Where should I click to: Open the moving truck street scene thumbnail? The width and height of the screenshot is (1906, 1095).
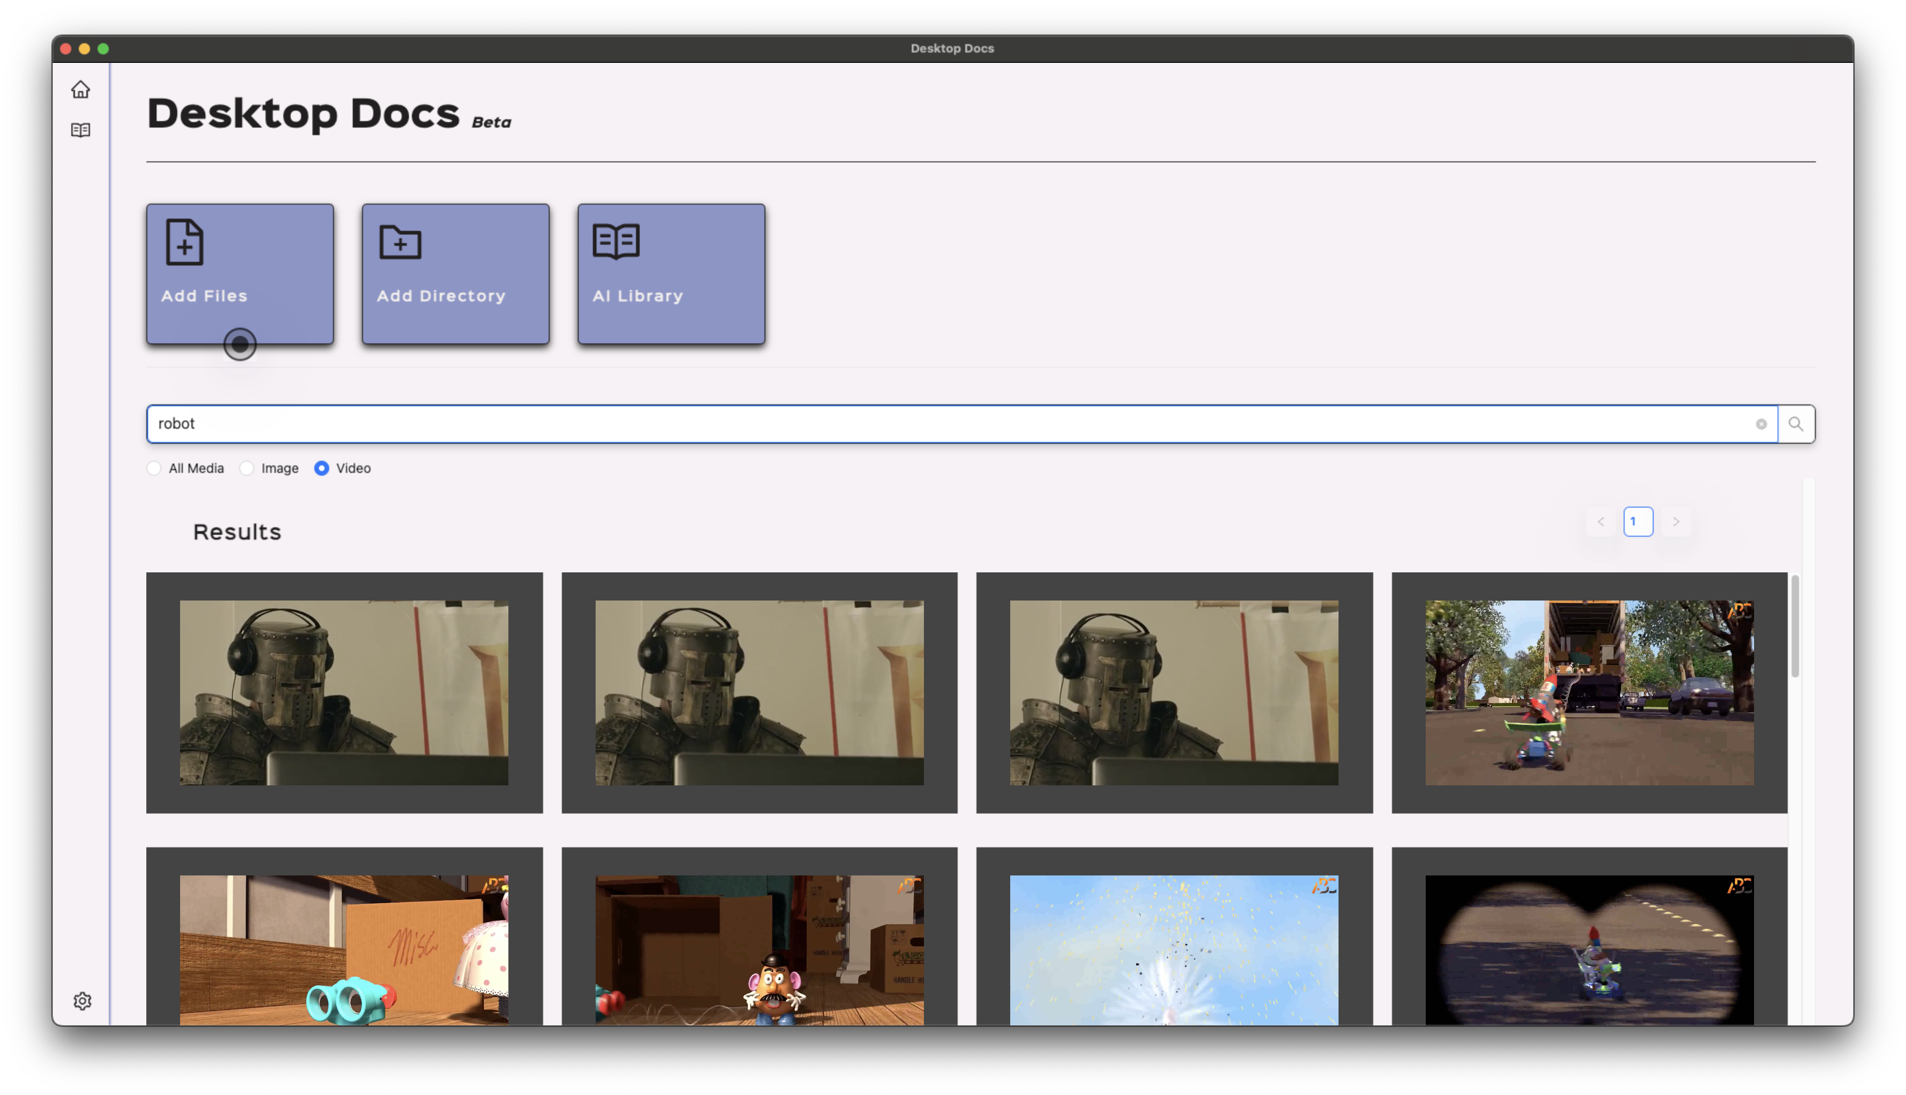(1589, 692)
